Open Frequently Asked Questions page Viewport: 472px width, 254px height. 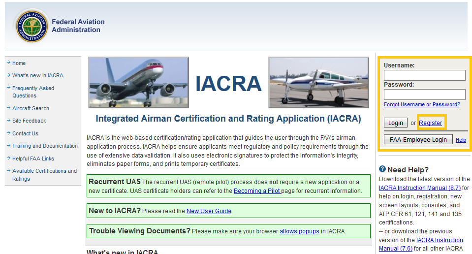click(x=33, y=92)
